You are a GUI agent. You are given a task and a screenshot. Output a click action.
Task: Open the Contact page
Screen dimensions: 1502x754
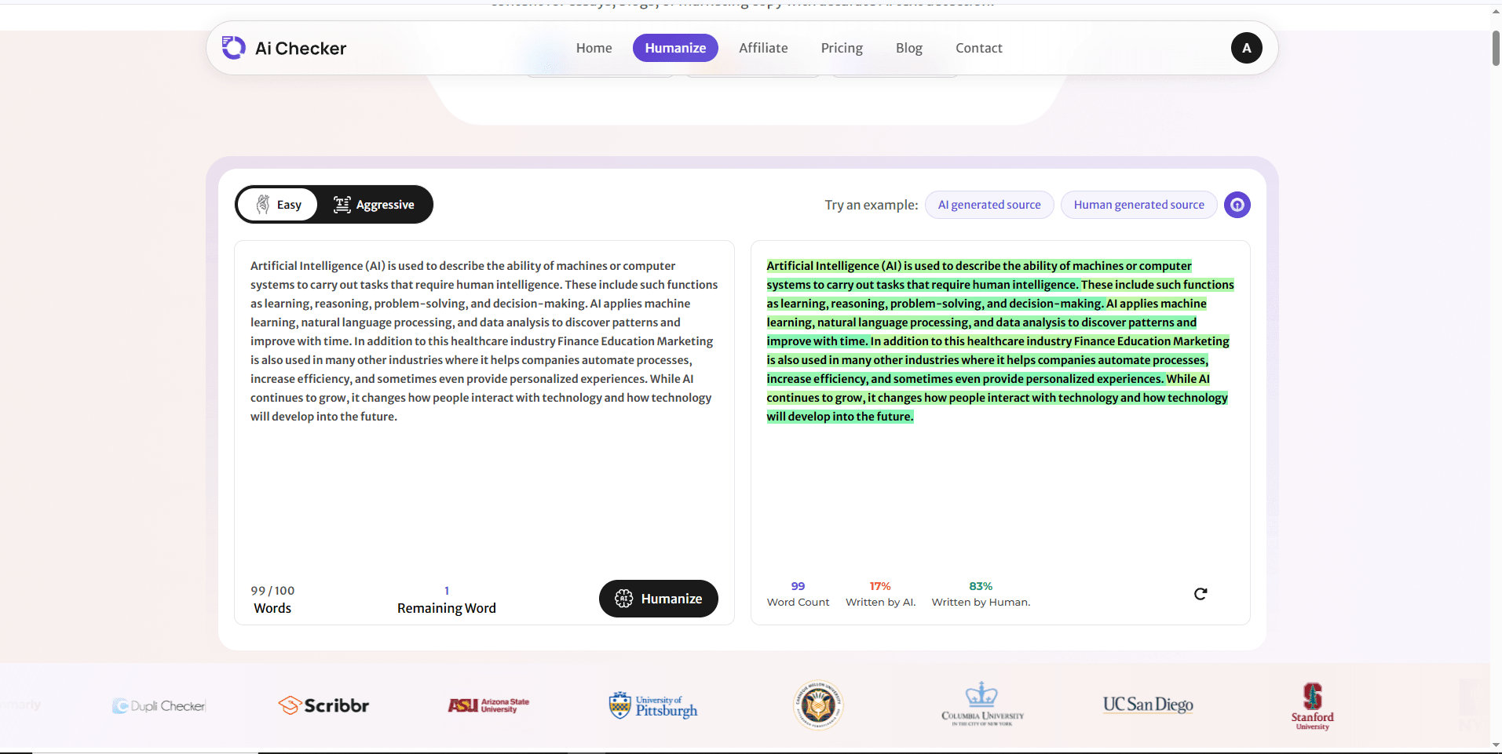click(x=978, y=48)
